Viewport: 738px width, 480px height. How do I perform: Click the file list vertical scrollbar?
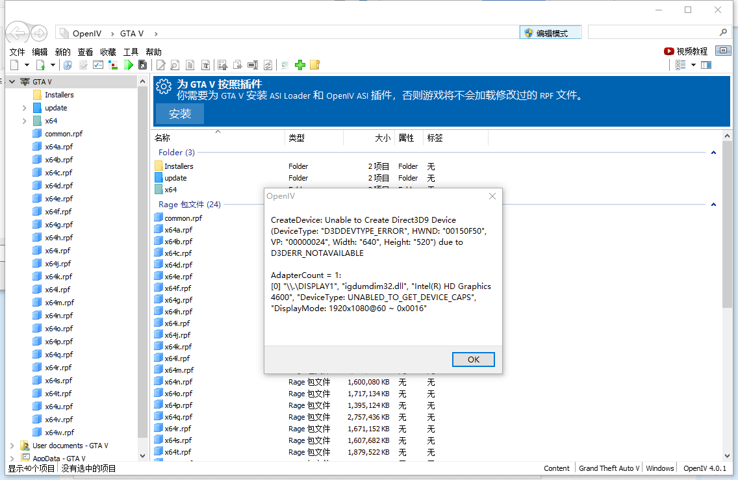pos(727,224)
